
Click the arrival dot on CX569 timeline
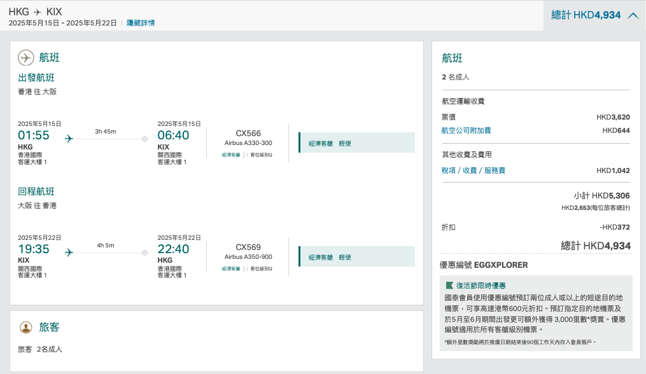point(144,253)
